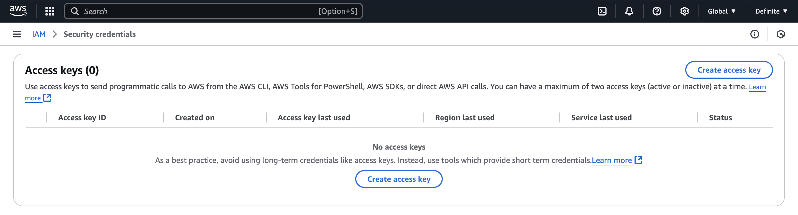This screenshot has width=798, height=215.
Task: Open the Learn more link in the access keys description
Action: click(x=757, y=87)
